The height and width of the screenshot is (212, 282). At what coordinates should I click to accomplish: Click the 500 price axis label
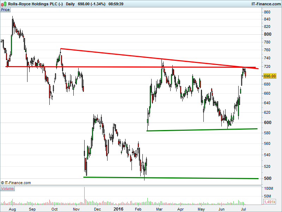click(x=268, y=178)
